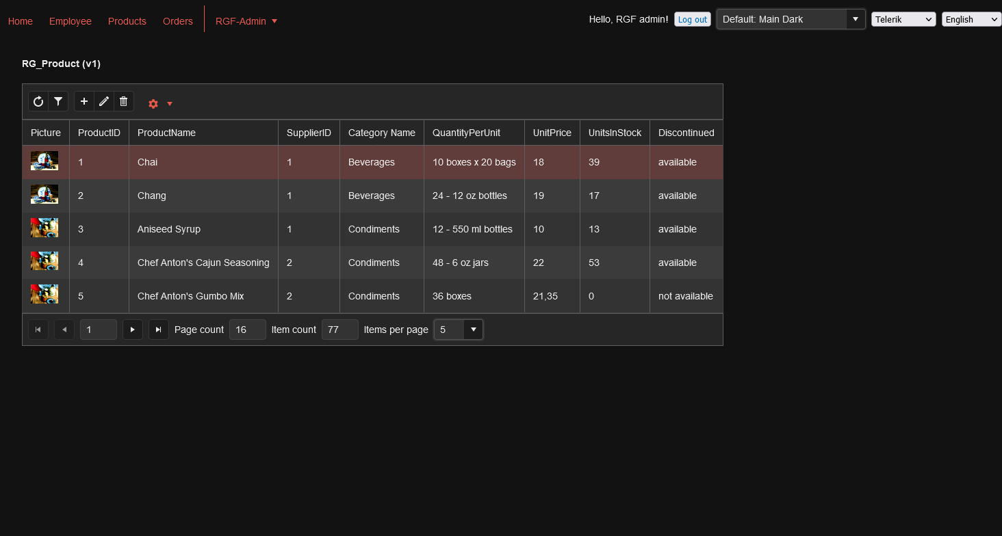Go to the Employee page
The height and width of the screenshot is (536, 1002).
[70, 21]
